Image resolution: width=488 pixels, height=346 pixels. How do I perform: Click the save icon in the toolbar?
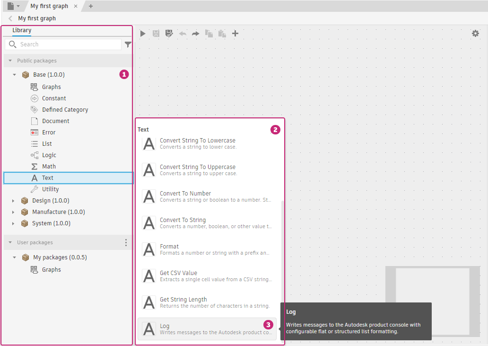tap(156, 34)
